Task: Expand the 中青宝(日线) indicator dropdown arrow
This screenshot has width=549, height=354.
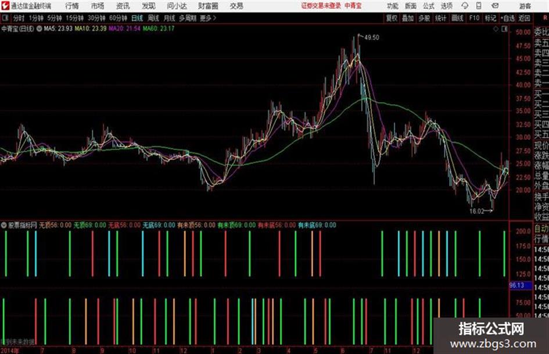Action: click(x=39, y=28)
